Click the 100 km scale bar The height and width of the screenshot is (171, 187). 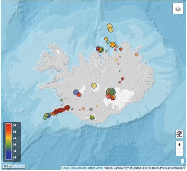14,166
